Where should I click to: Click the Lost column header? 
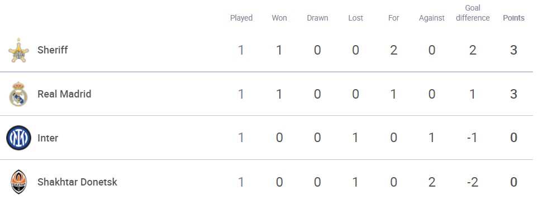coord(355,18)
